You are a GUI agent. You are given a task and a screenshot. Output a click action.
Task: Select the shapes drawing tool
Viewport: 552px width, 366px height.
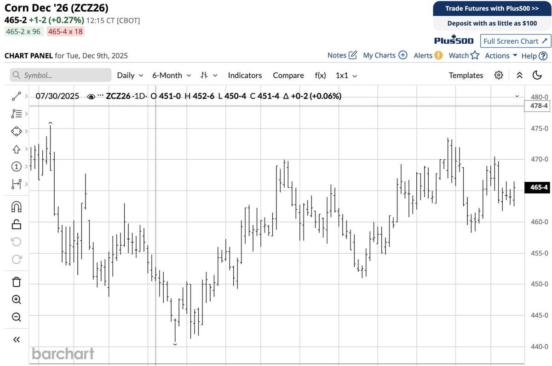click(x=17, y=131)
